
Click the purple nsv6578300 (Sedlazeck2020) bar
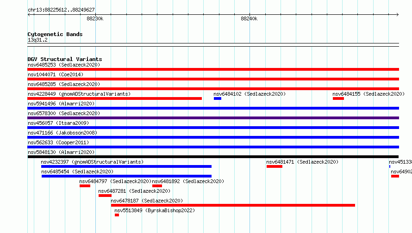click(213, 118)
